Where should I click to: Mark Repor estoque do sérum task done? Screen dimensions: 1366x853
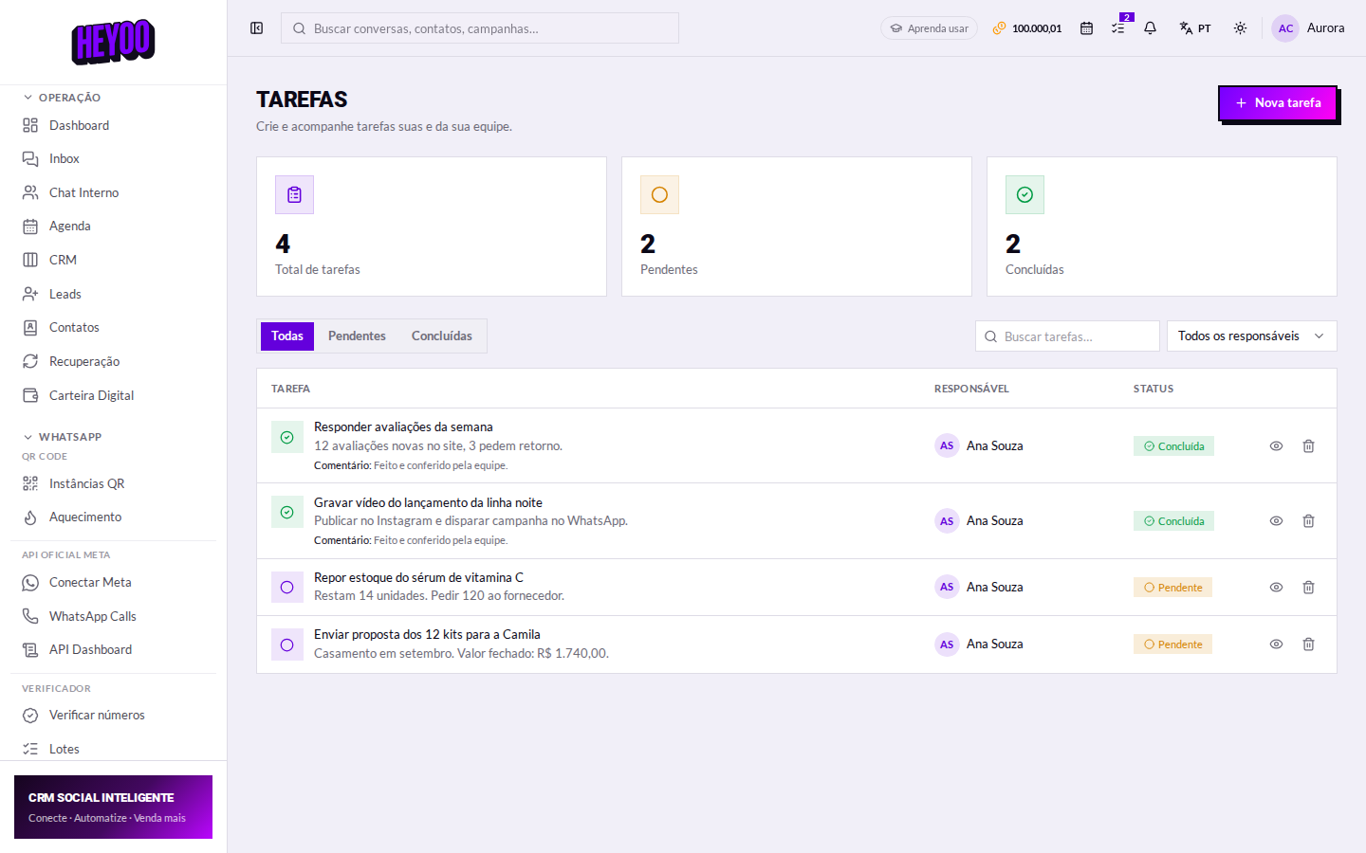(287, 588)
